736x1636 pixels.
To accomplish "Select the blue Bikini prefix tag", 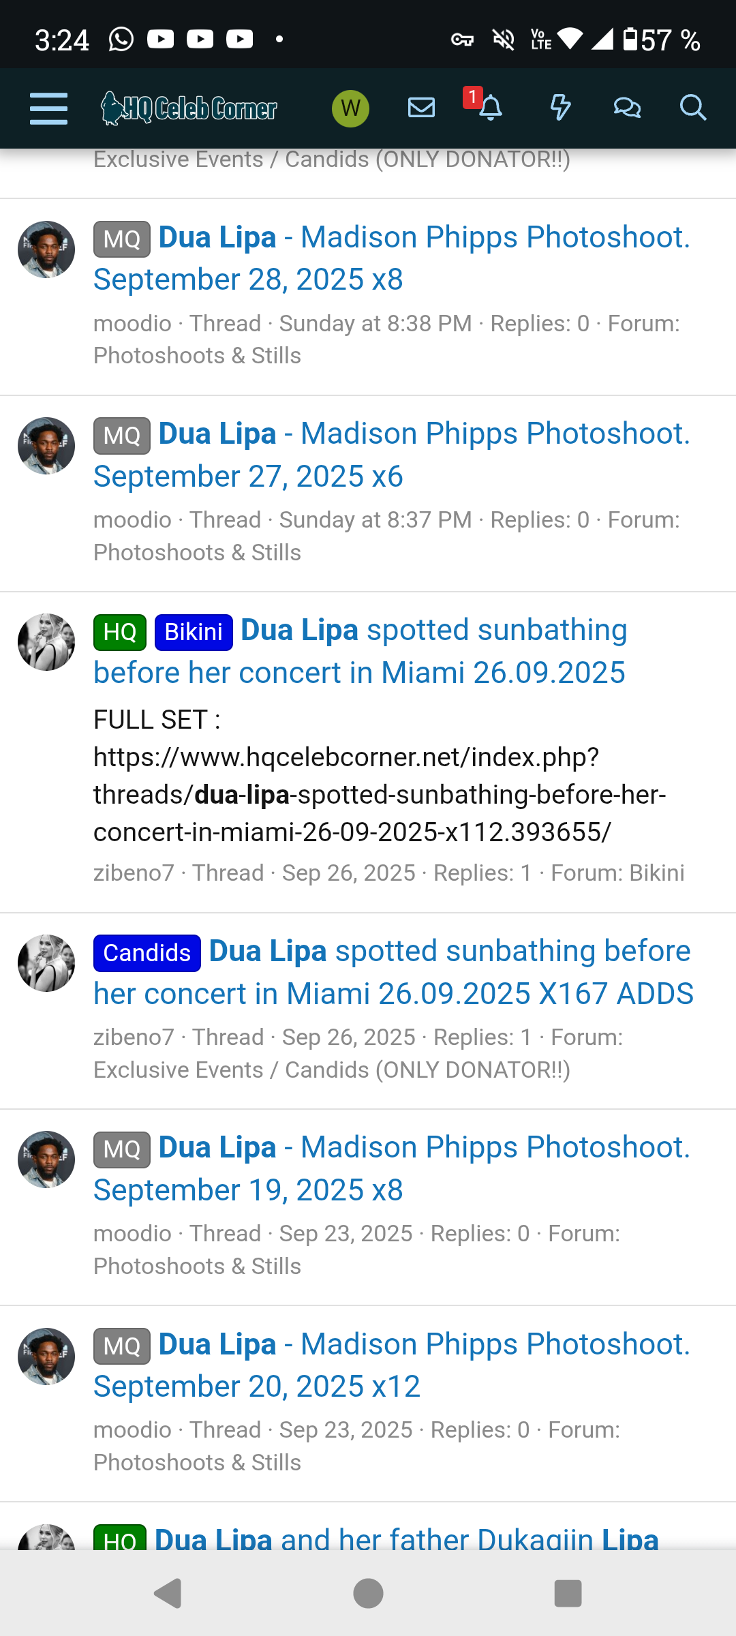I will (194, 632).
